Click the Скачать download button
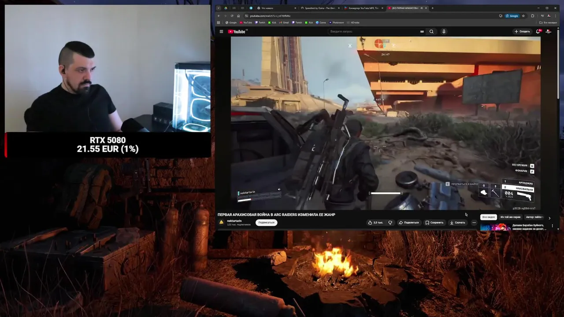 [x=457, y=222]
